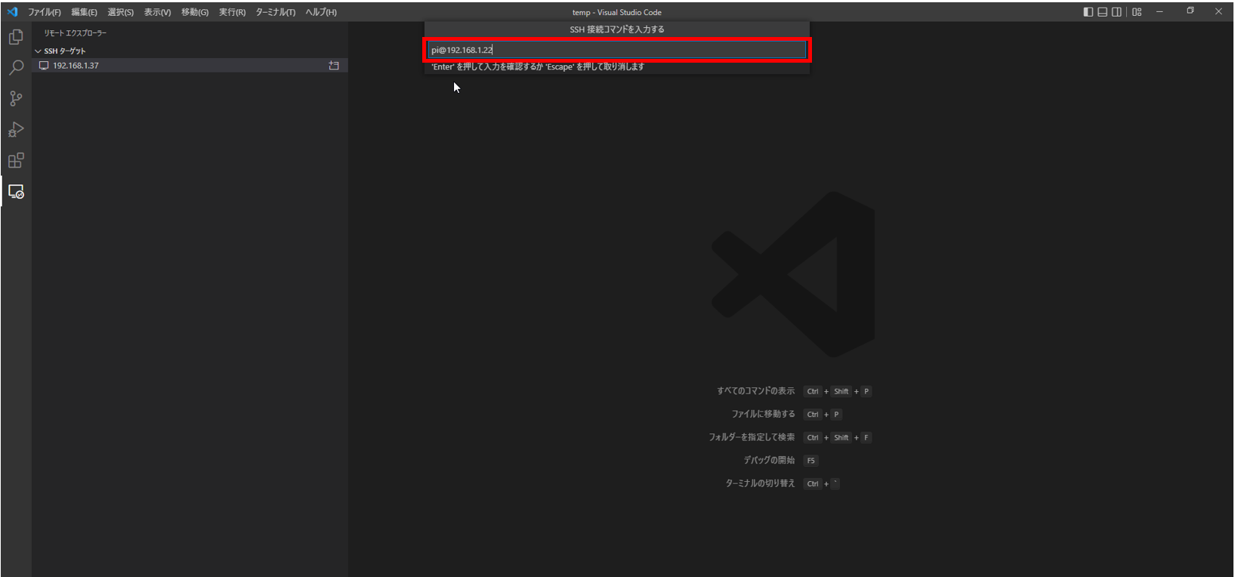Viewport: 1238px width, 577px height.
Task: Toggle the bottom panel layout icon
Action: coord(1103,12)
